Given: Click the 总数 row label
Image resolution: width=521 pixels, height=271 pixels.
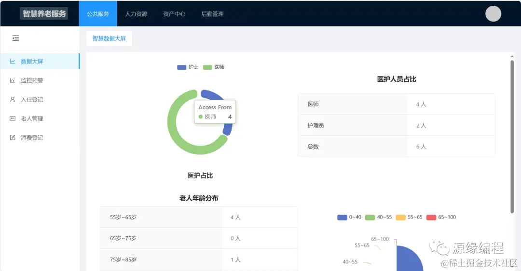Looking at the screenshot, I should [x=313, y=147].
